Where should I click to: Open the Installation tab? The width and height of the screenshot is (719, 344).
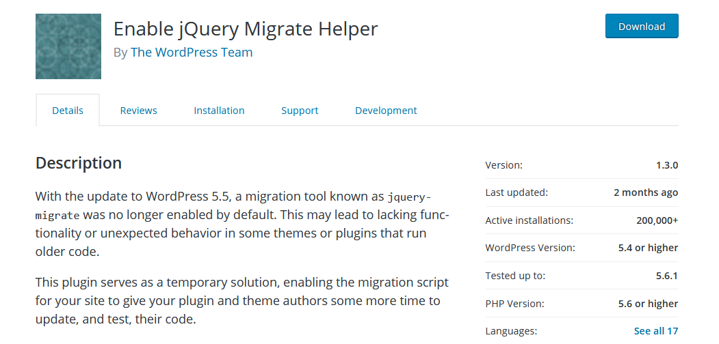point(219,111)
